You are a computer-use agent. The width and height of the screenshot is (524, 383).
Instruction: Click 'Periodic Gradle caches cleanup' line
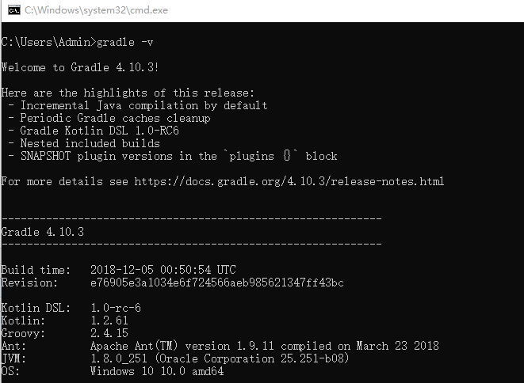tap(115, 118)
